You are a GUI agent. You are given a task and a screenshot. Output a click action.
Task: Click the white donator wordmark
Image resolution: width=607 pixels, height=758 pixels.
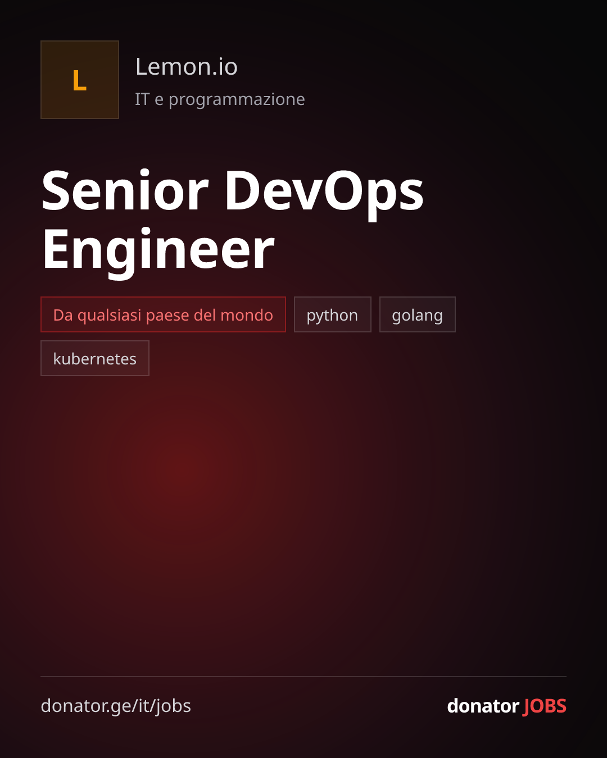pyautogui.click(x=483, y=706)
